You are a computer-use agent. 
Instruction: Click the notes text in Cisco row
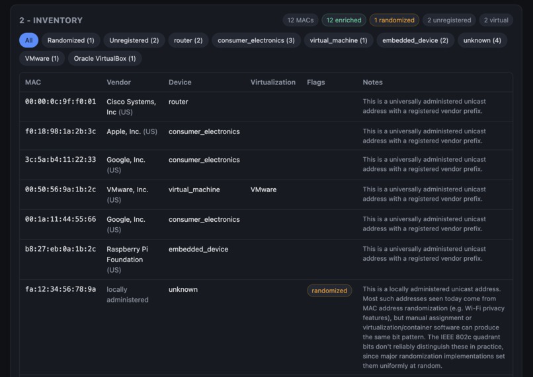click(425, 106)
